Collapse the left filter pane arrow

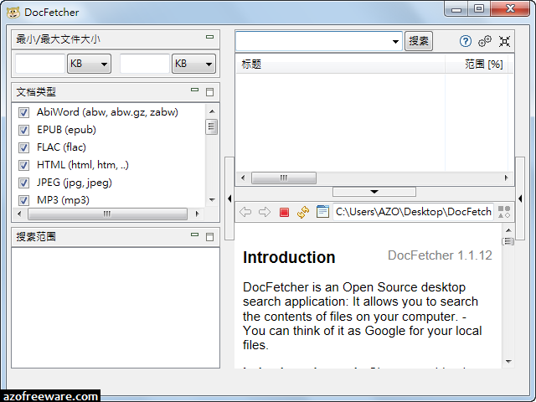click(229, 198)
